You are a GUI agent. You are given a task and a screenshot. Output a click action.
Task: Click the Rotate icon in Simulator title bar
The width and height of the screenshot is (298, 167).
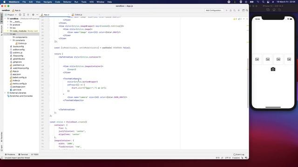pyautogui.click(x=280, y=10)
